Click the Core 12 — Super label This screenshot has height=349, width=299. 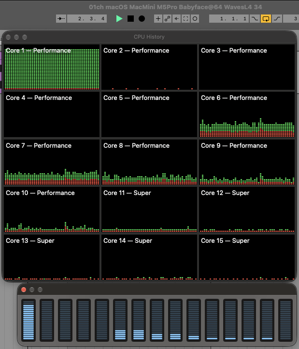pos(225,193)
